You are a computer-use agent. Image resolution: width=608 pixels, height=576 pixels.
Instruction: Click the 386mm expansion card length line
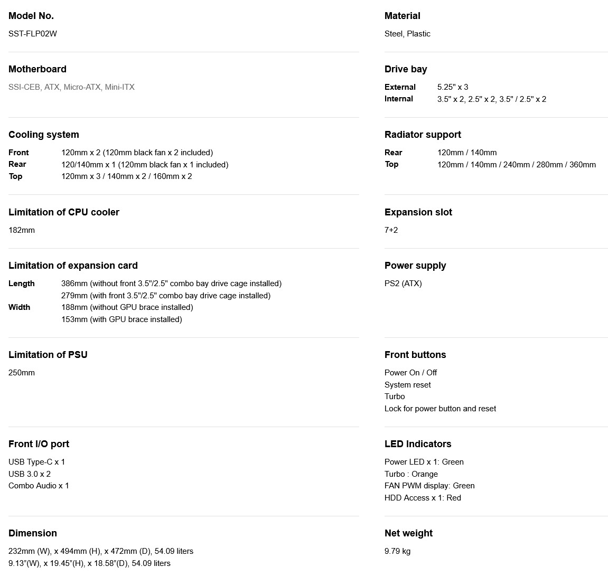171,284
